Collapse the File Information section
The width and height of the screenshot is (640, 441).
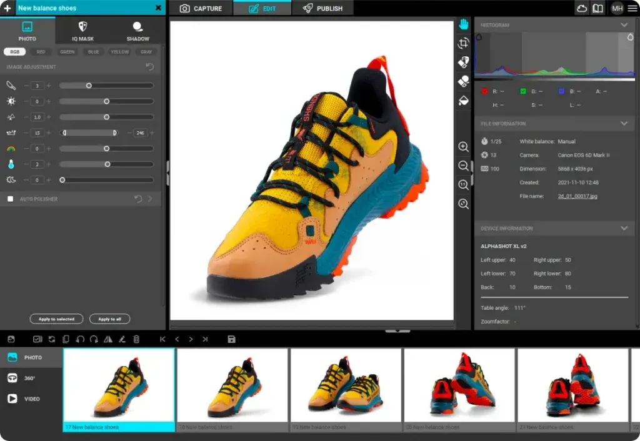click(x=624, y=124)
